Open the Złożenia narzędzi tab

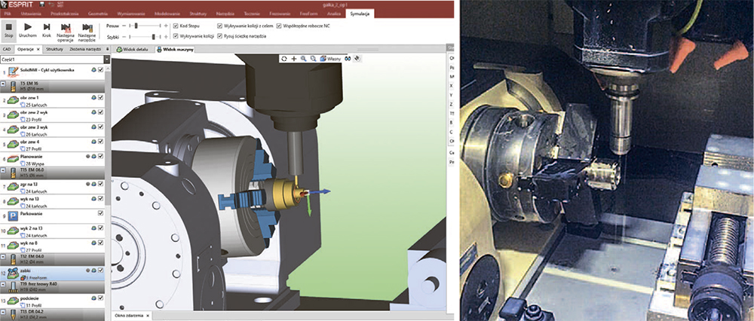(84, 49)
